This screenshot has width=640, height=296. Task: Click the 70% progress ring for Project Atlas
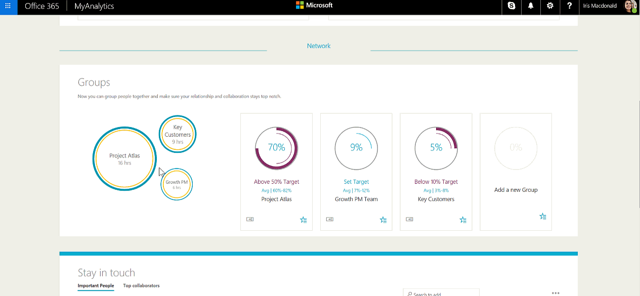coord(276,148)
